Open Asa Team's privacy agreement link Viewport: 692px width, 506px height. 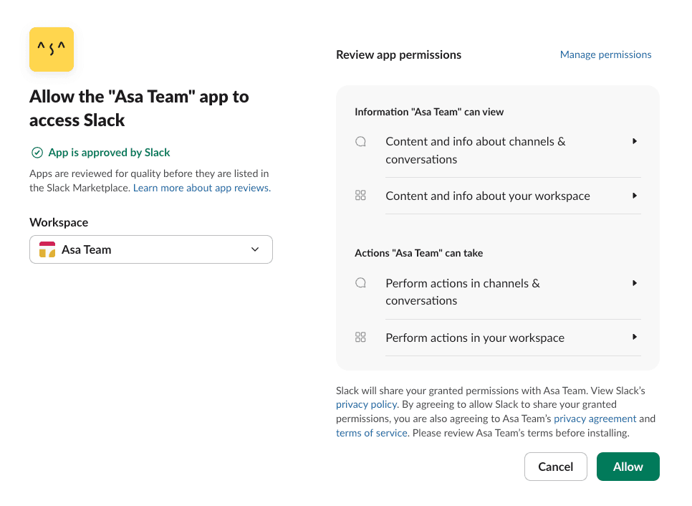click(595, 419)
